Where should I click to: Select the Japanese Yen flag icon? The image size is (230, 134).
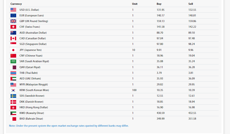click(13, 50)
